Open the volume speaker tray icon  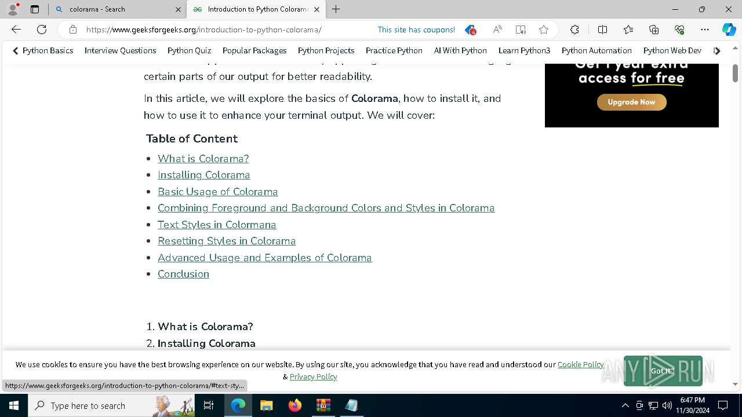(667, 405)
